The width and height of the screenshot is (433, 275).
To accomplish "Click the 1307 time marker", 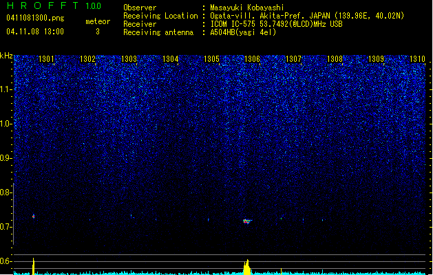I will [x=293, y=59].
